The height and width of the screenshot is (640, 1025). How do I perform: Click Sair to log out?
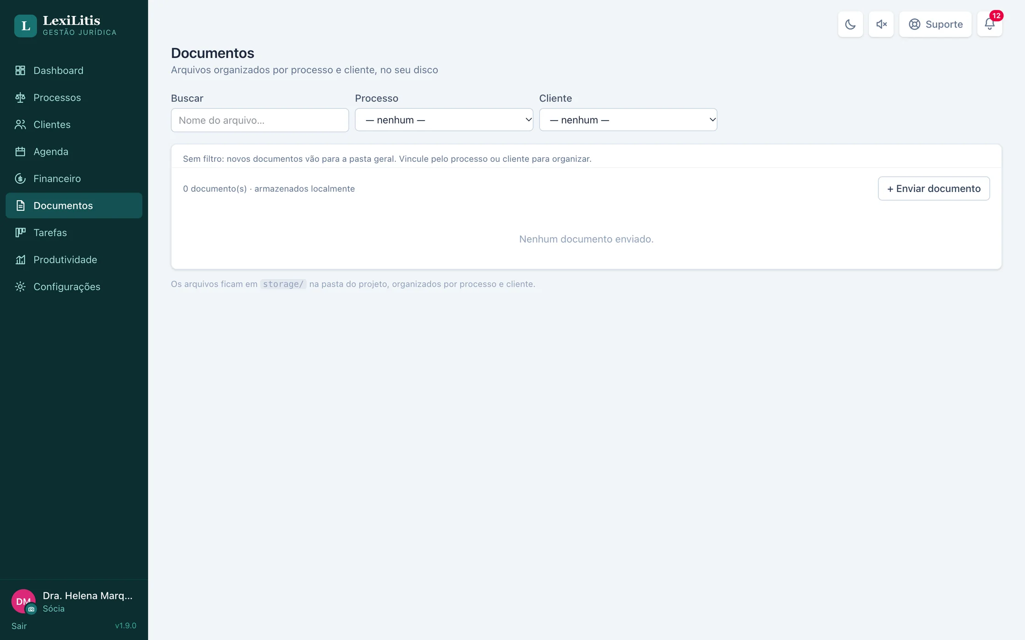(19, 626)
